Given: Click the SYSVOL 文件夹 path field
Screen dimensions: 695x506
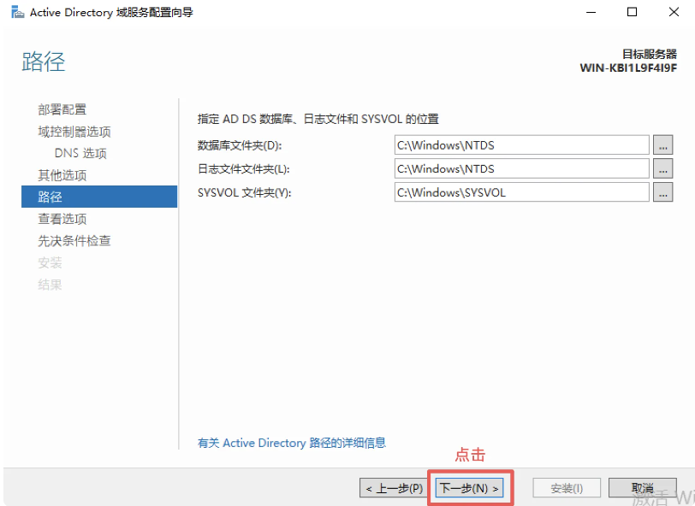Looking at the screenshot, I should click(x=520, y=192).
